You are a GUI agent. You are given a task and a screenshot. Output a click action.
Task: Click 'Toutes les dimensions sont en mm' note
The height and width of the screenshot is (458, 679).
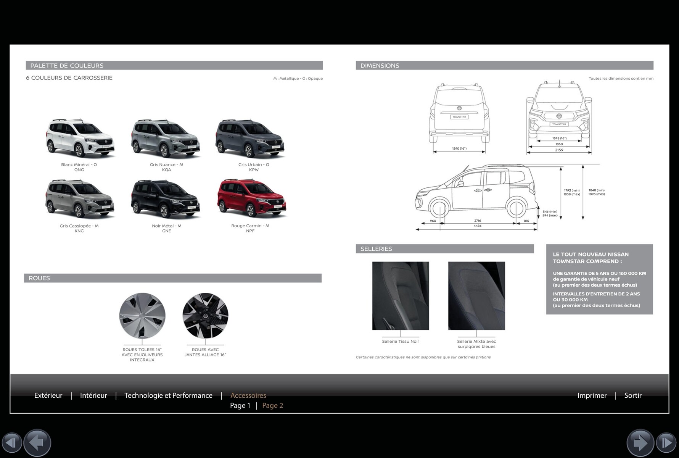point(621,78)
